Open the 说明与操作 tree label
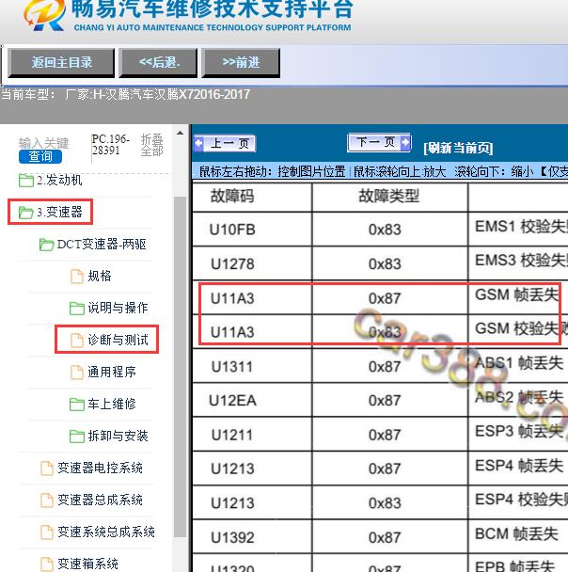 point(118,308)
